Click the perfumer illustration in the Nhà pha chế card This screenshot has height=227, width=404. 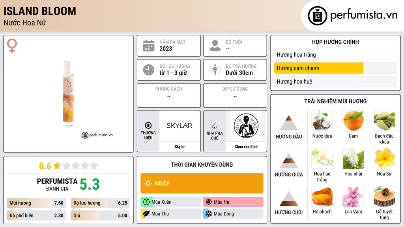point(246,126)
